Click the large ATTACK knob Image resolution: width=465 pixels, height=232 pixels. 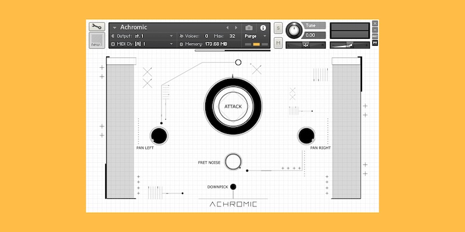click(x=233, y=106)
